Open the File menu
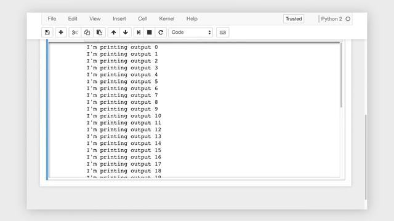 (52, 19)
